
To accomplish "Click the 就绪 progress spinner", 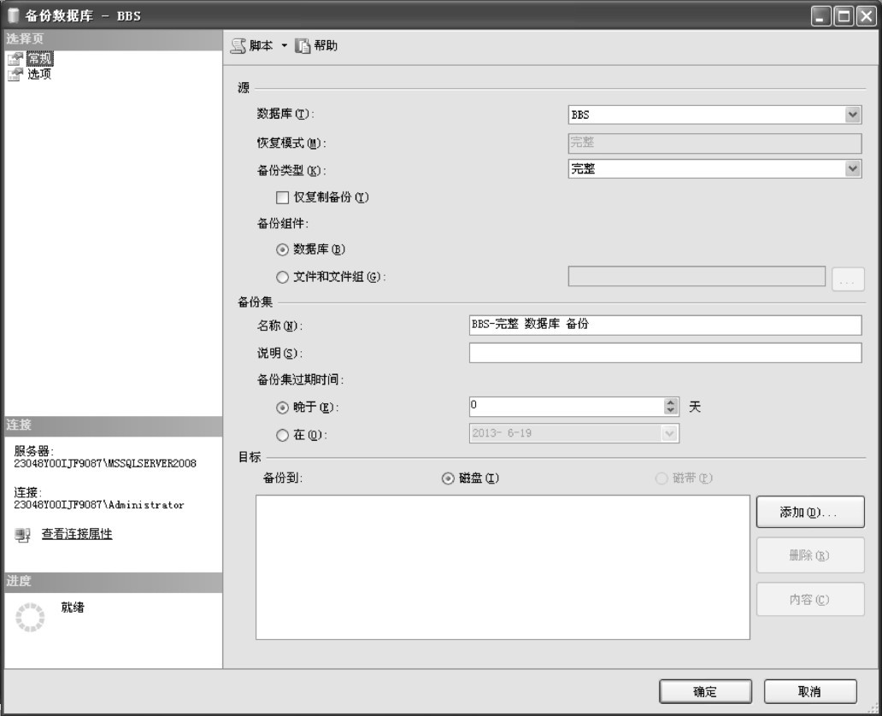I will click(30, 617).
